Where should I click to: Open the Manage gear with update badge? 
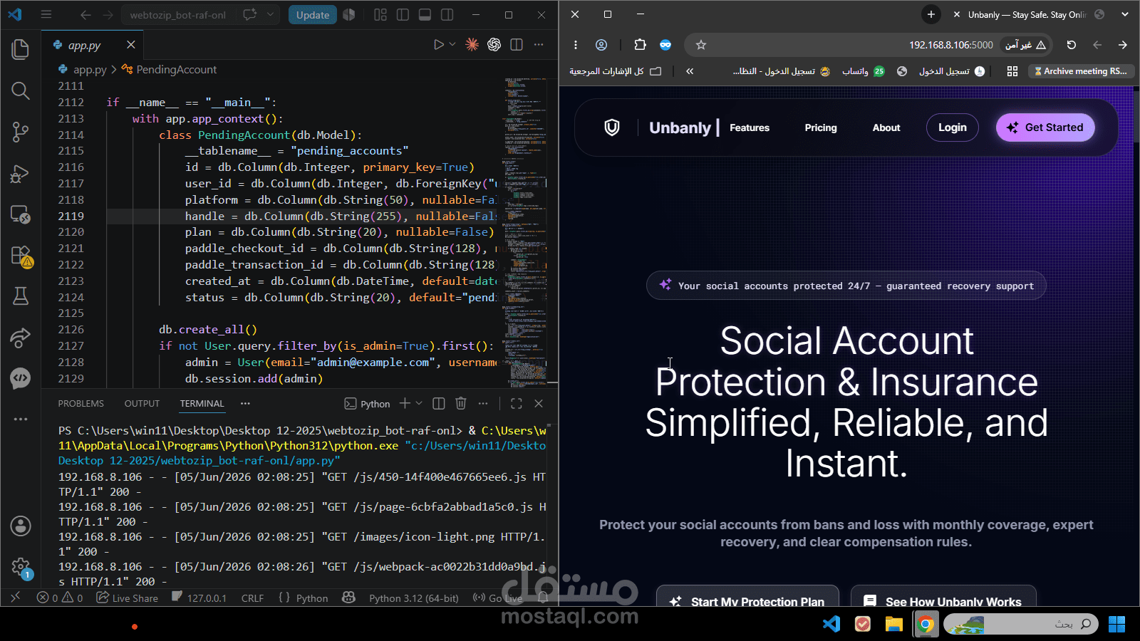coord(21,568)
